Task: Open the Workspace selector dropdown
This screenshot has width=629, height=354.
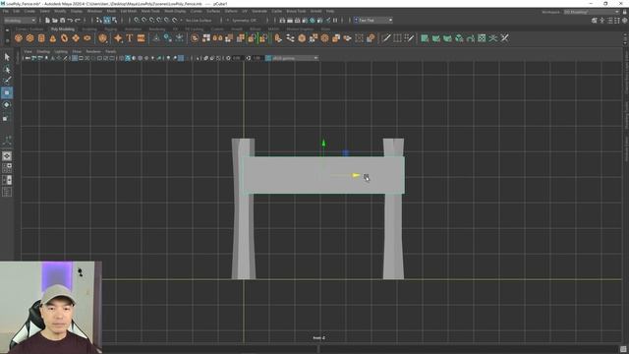Action: (x=592, y=12)
